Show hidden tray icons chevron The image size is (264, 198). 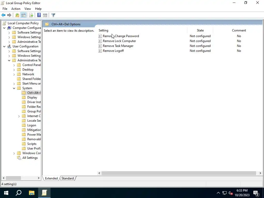pos(218,193)
